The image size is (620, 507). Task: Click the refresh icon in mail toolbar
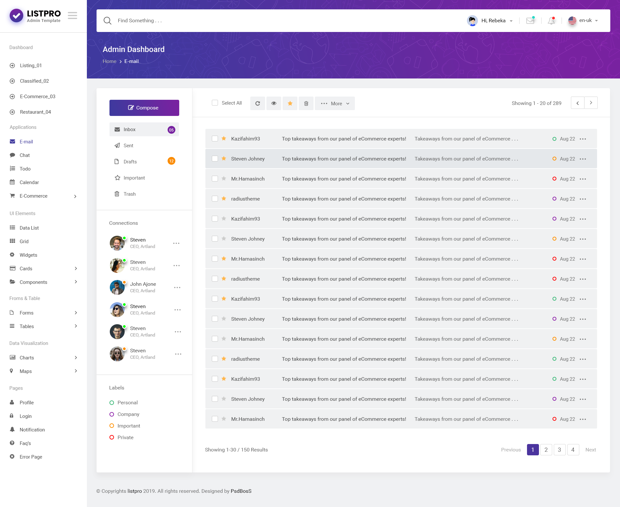[257, 103]
